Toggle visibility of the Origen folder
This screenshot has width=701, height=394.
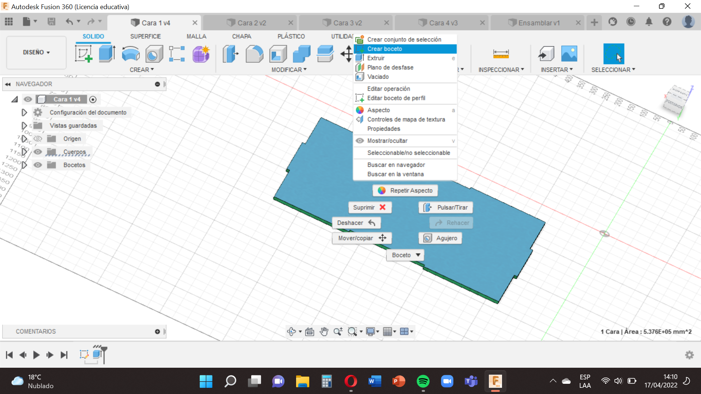(x=38, y=139)
